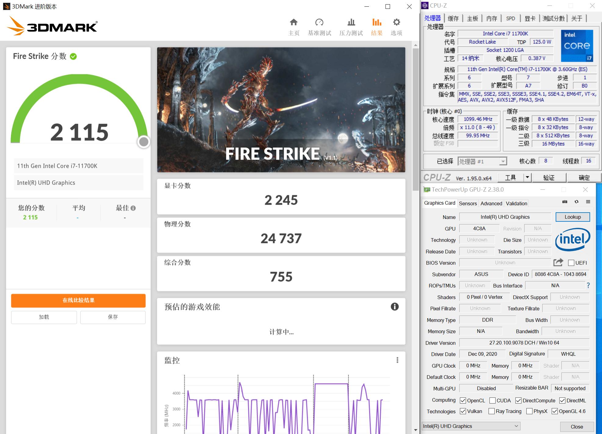The image size is (602, 434).
Task: Switch to the Sensors tab in GPU-Z
Action: pyautogui.click(x=468, y=203)
